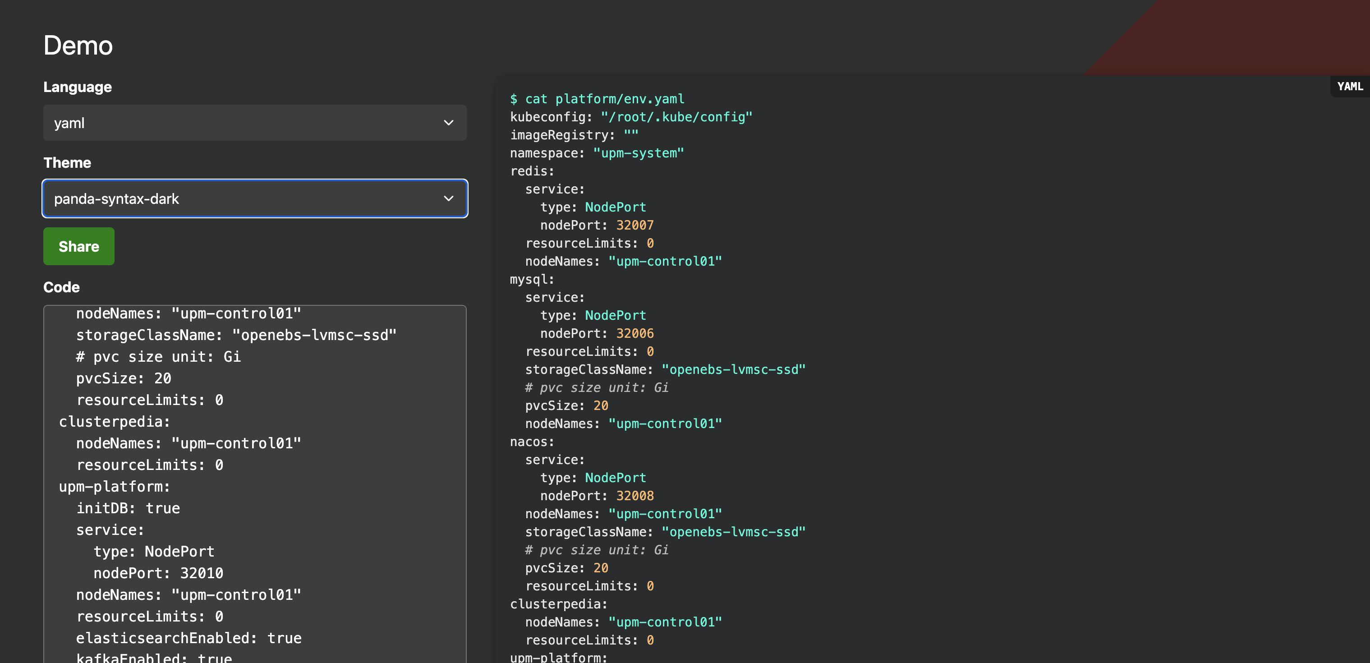Click 'nodePort: 32008' in preview
The height and width of the screenshot is (663, 1370).
click(597, 496)
